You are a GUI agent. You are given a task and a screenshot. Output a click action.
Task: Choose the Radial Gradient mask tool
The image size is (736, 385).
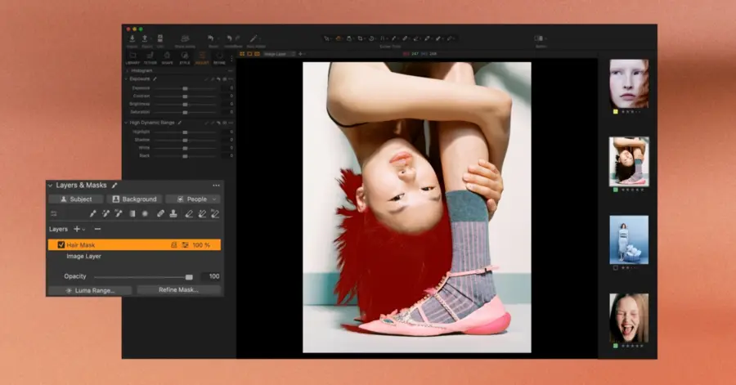[x=145, y=214]
